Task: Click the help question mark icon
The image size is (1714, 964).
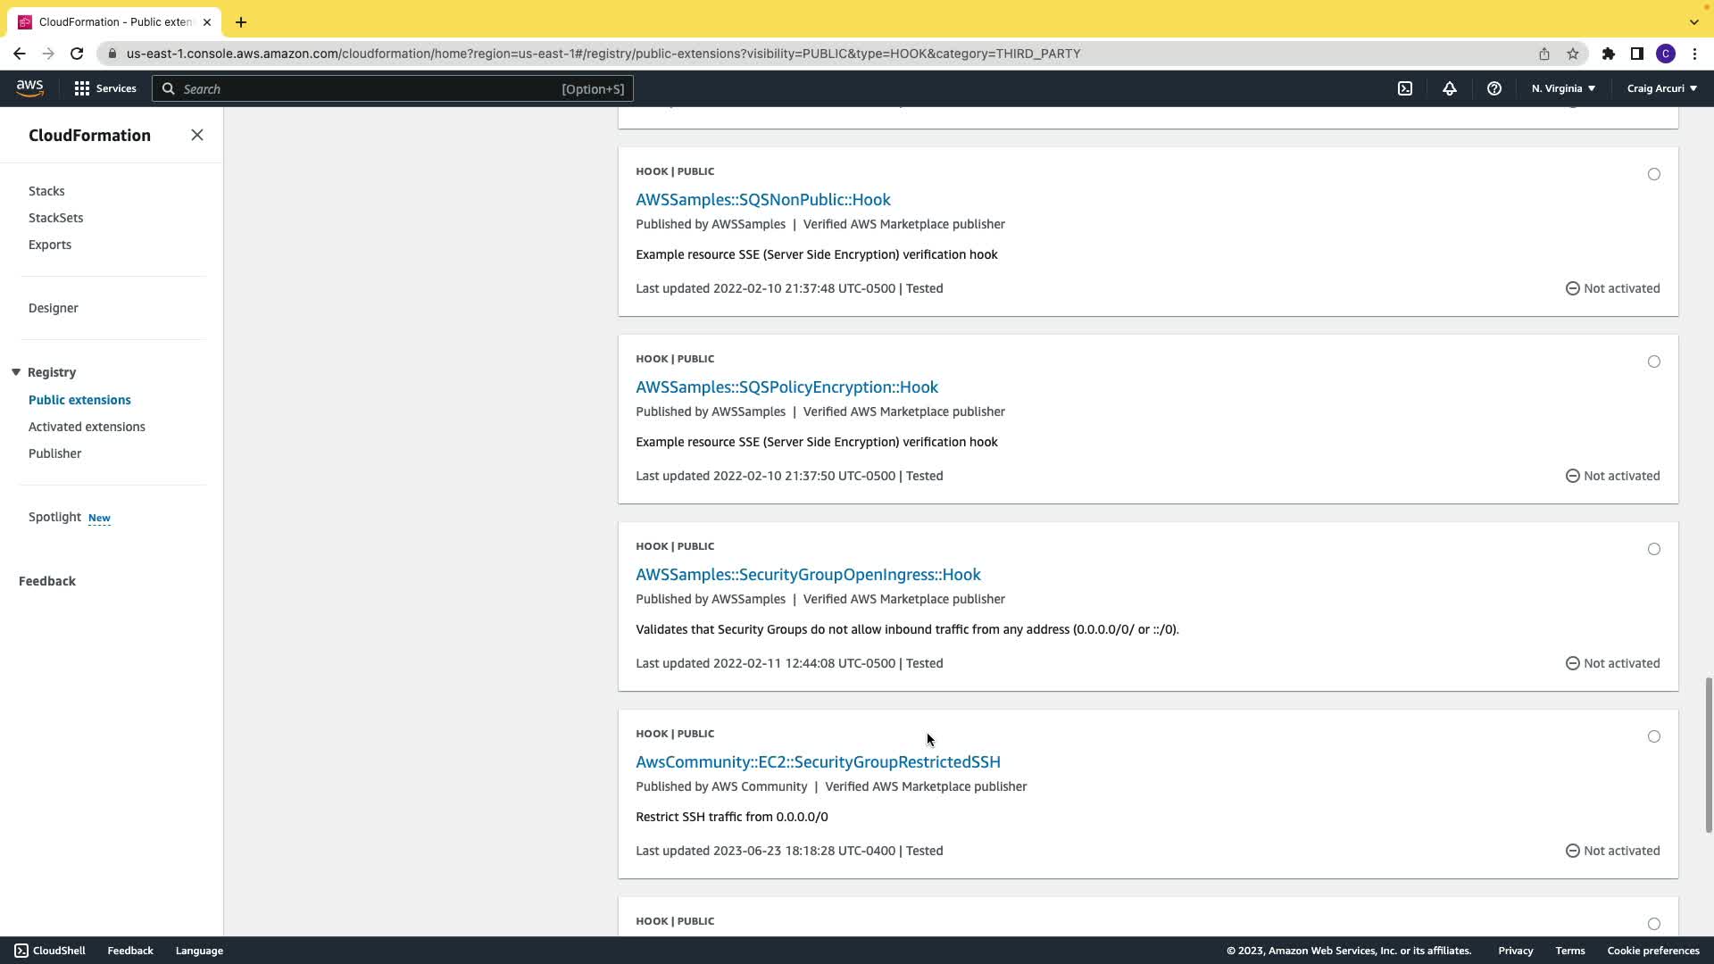Action: click(x=1494, y=88)
